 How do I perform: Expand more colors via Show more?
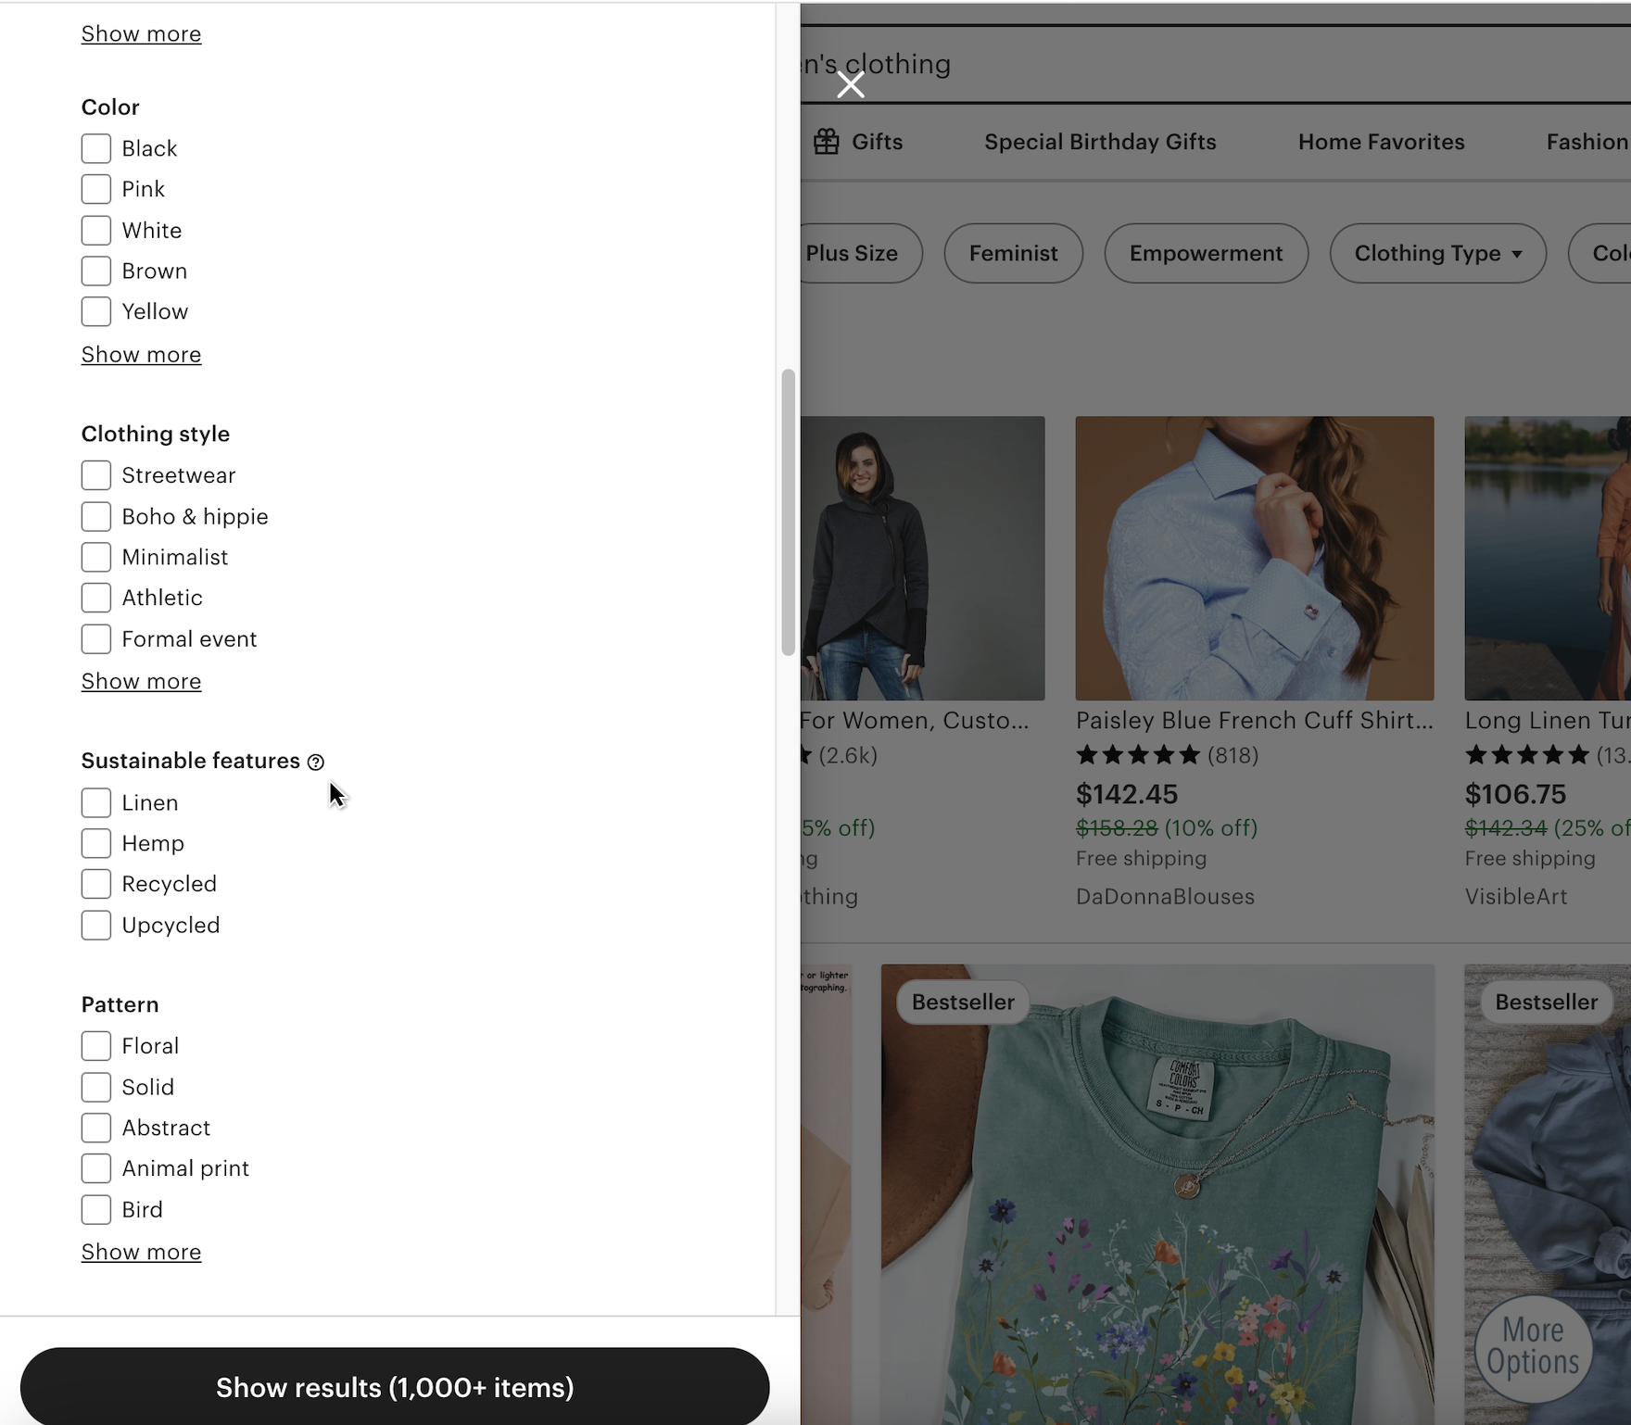[141, 355]
